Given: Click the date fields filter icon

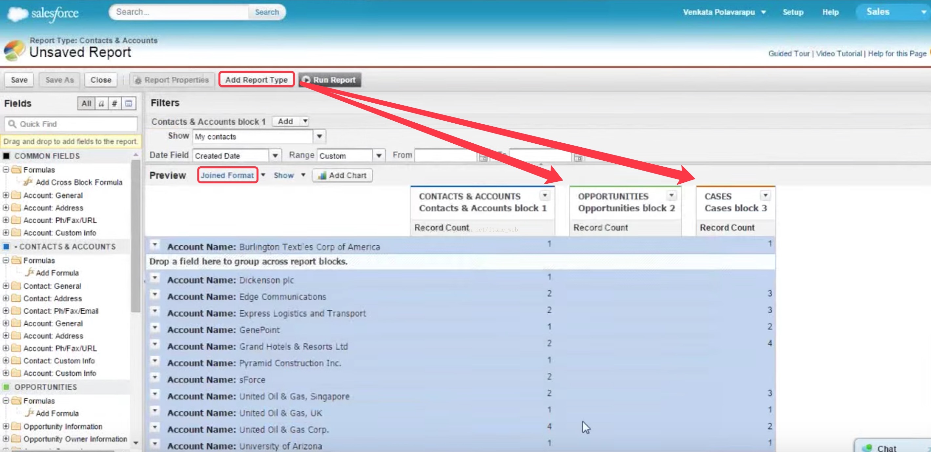Looking at the screenshot, I should click(129, 104).
